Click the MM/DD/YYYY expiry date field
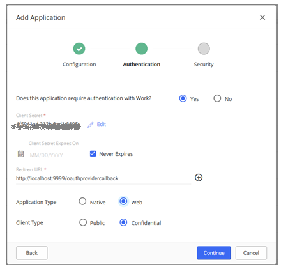The height and width of the screenshot is (269, 281). pyautogui.click(x=47, y=155)
